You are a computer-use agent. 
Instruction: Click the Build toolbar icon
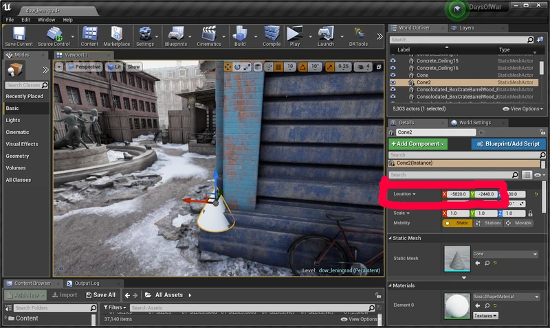pos(240,34)
